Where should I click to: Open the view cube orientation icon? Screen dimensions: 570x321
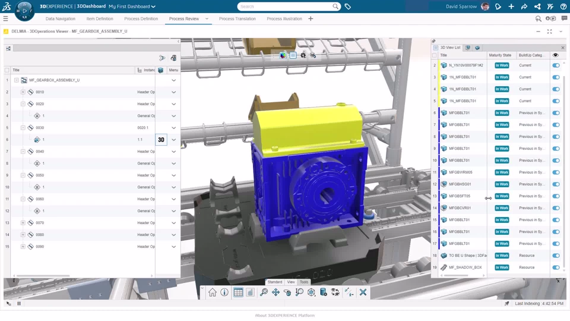point(311,292)
